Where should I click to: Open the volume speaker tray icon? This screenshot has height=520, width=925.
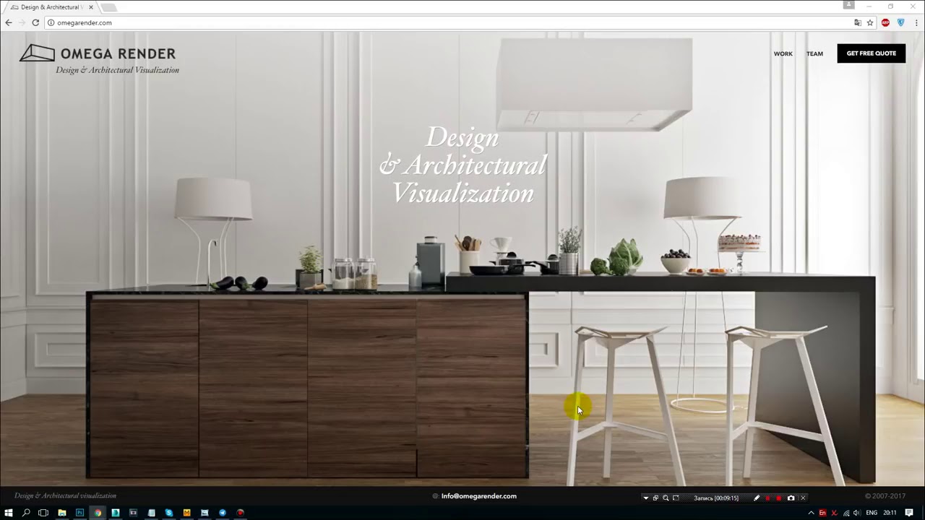click(857, 513)
